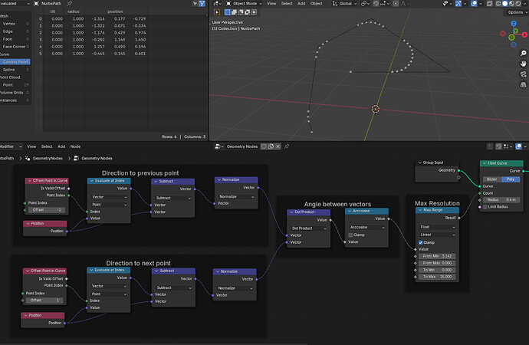Open View menu in node editor
This screenshot has height=345, width=529.
click(x=31, y=146)
